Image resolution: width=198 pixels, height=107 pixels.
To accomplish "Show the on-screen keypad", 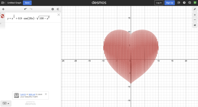I will 6,103.
